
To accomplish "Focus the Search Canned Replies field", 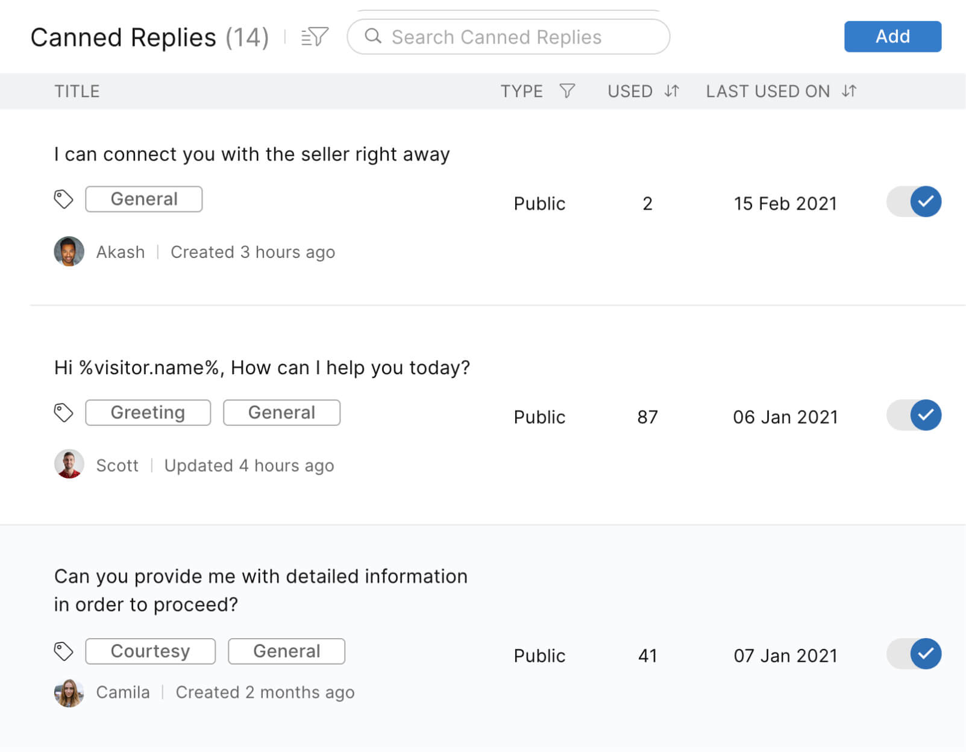I will 518,37.
